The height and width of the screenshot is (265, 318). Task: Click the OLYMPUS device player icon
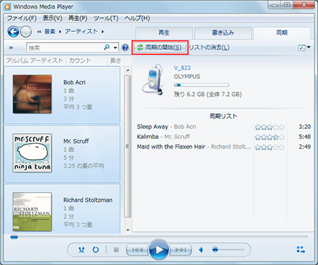pyautogui.click(x=153, y=80)
